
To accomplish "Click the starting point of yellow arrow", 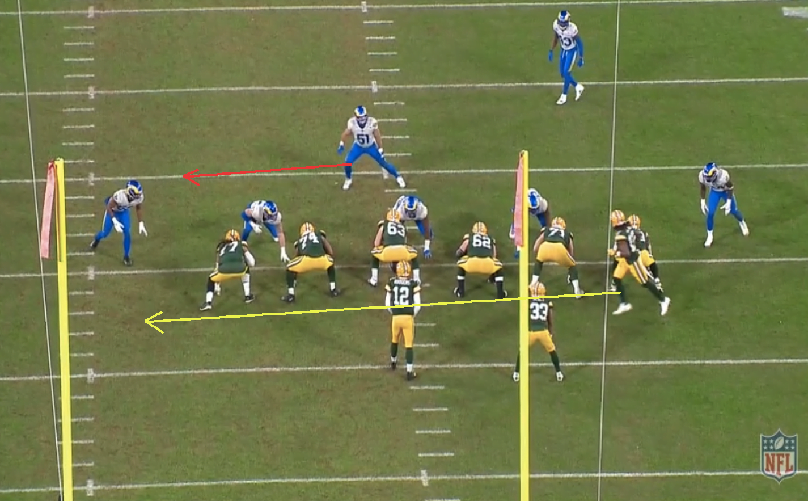I will coord(619,293).
